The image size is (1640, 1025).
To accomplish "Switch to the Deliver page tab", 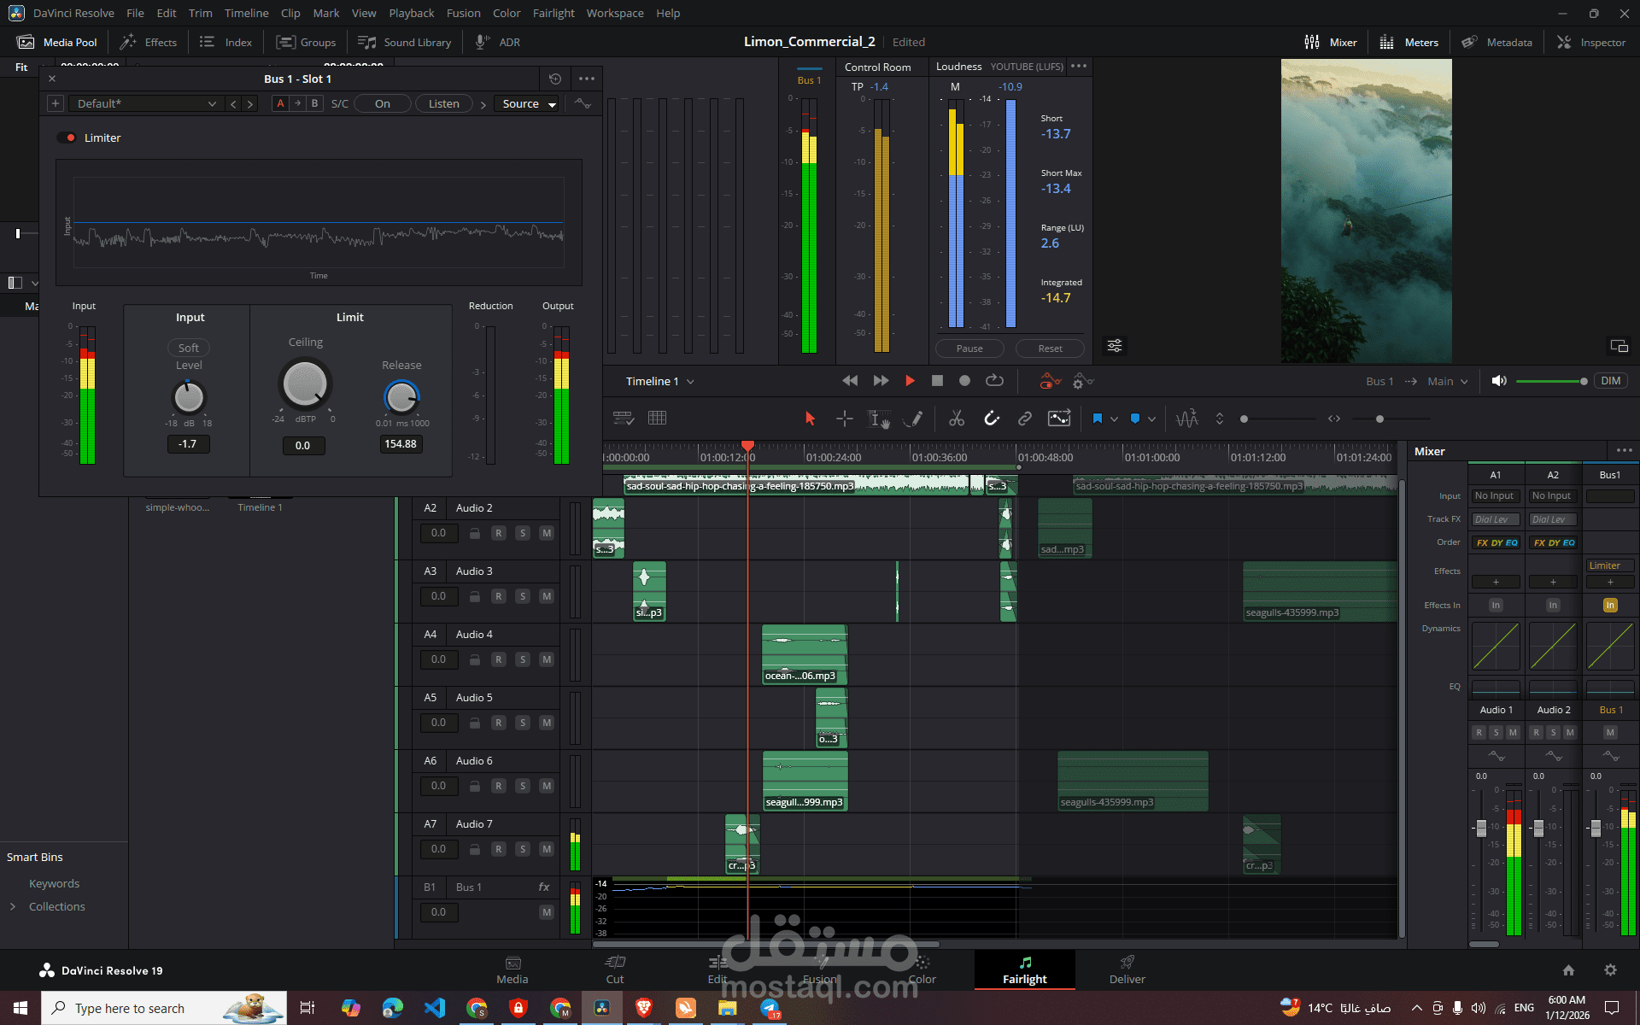I will [x=1127, y=969].
